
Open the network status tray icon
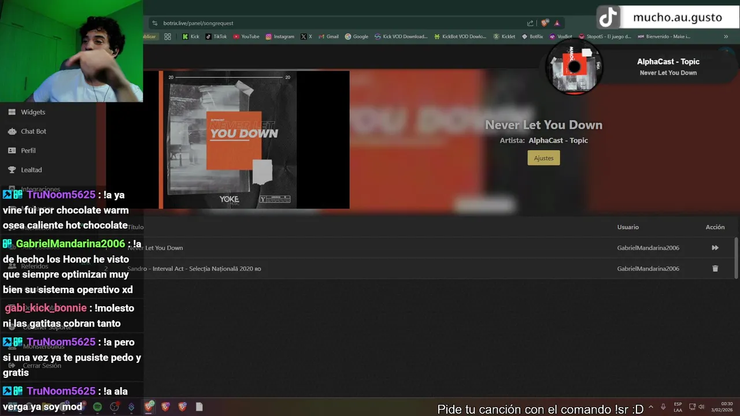coord(693,407)
